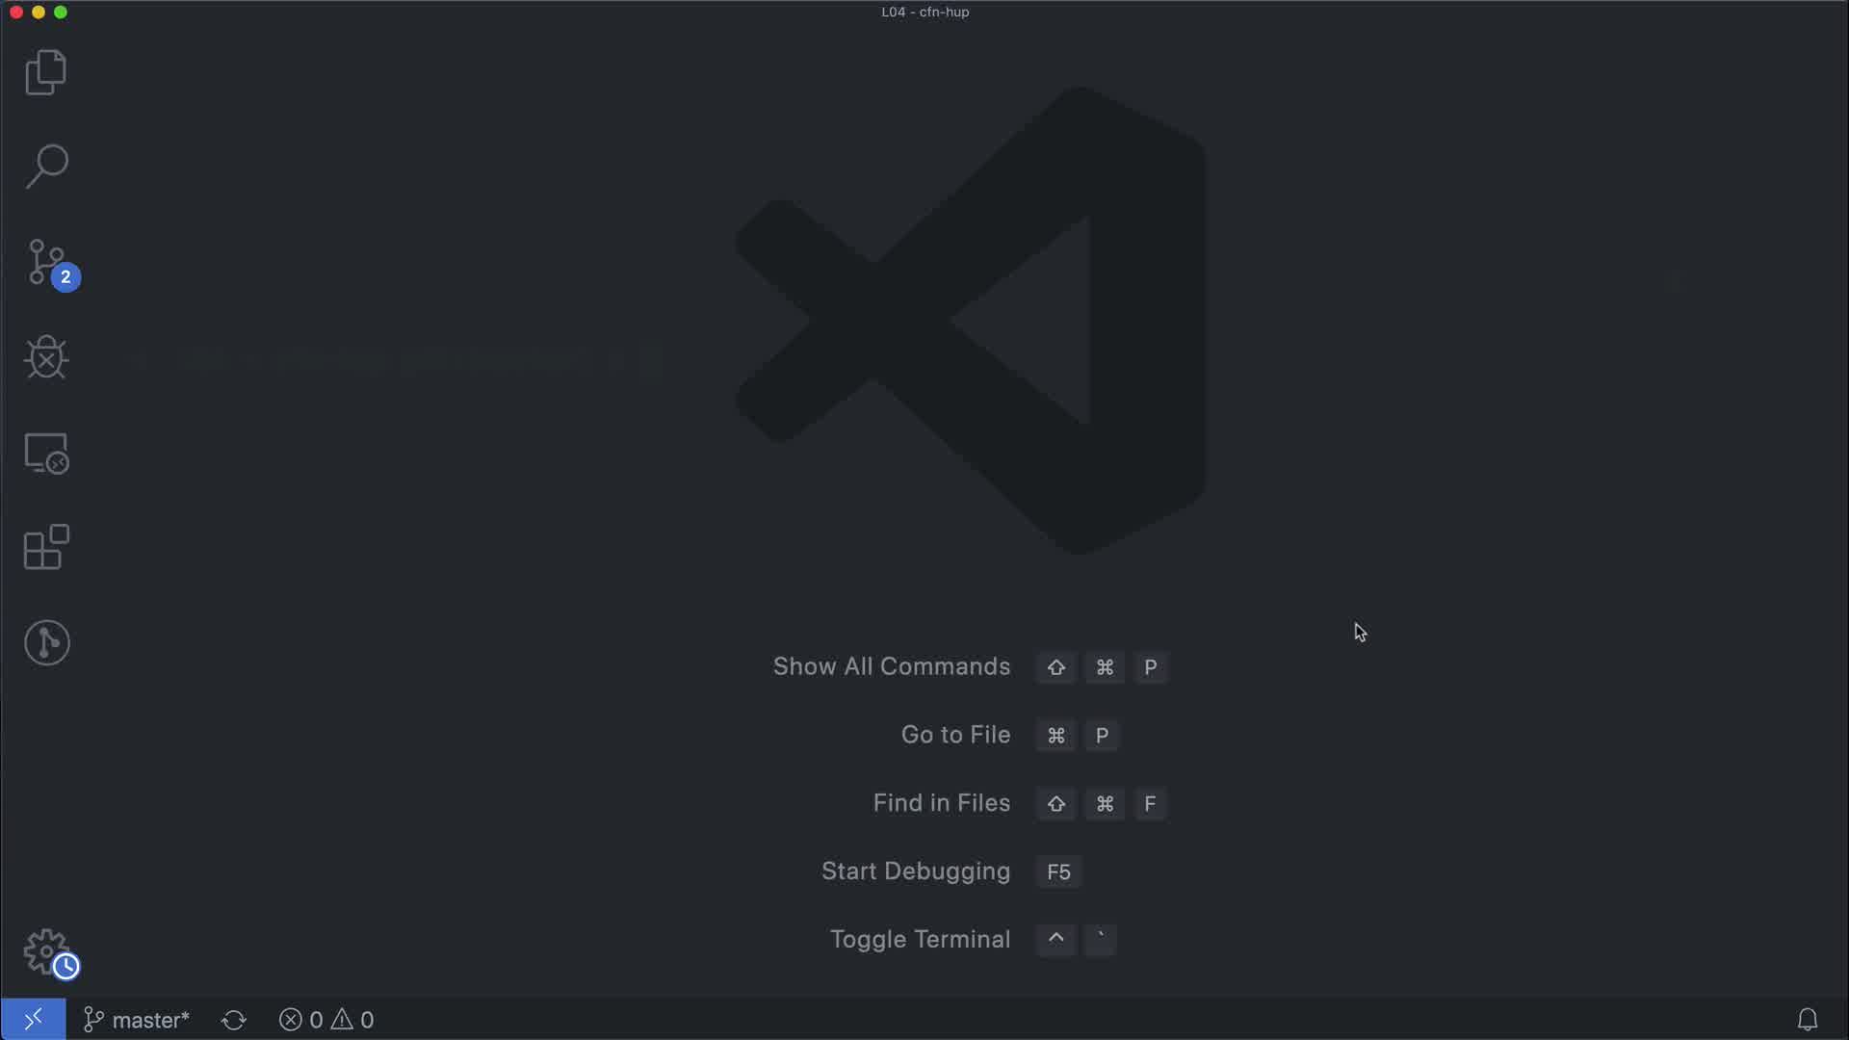Open the Explorer files view
Image resolution: width=1849 pixels, height=1040 pixels.
click(x=46, y=72)
